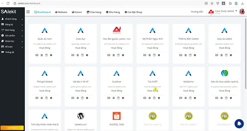Click the Hướng dẫn link
247x131 pixels.
tap(197, 12)
